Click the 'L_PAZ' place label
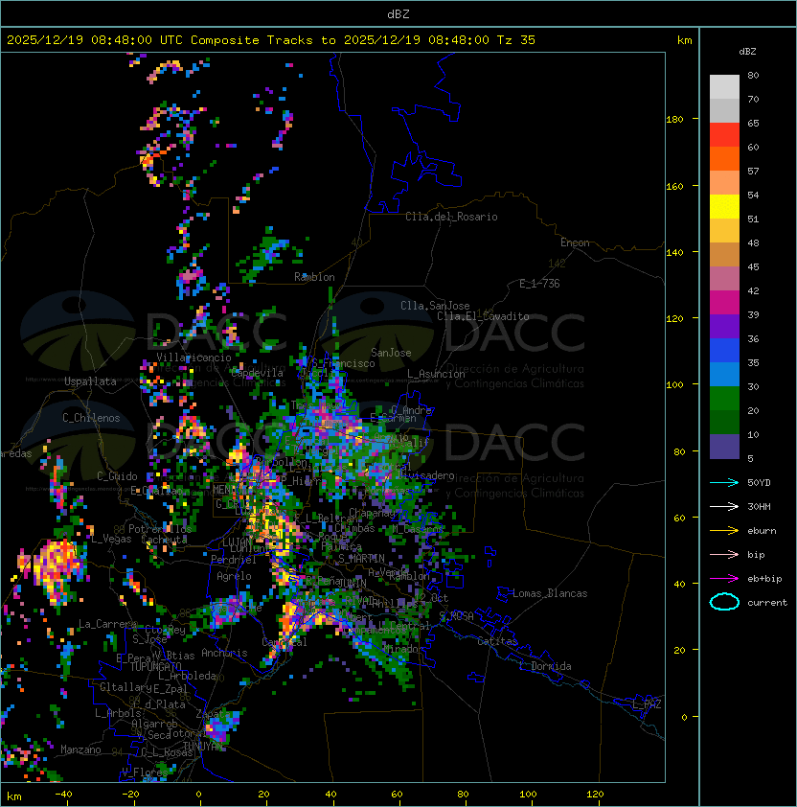The height and width of the screenshot is (807, 797). 647,704
